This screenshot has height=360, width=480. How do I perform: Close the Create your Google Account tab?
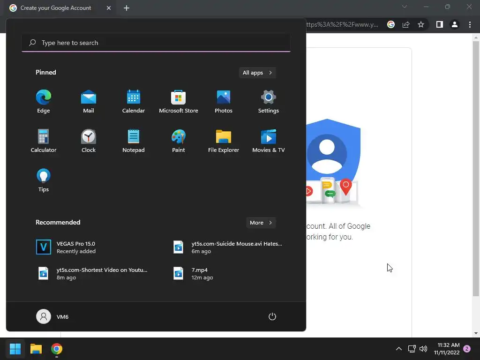tap(109, 8)
